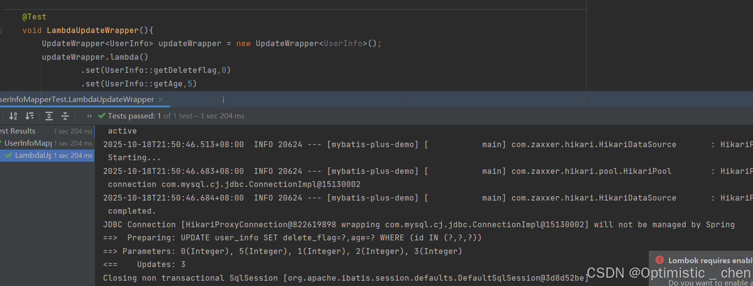Click the 'active' console output line
This screenshot has width=753, height=286.
click(123, 131)
